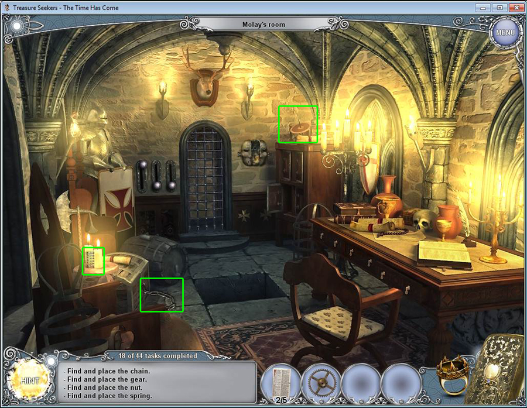Click the Molay's room location title
The image size is (527, 408).
tap(263, 25)
